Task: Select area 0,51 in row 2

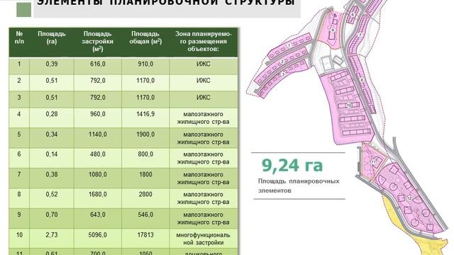Action: tap(52, 80)
